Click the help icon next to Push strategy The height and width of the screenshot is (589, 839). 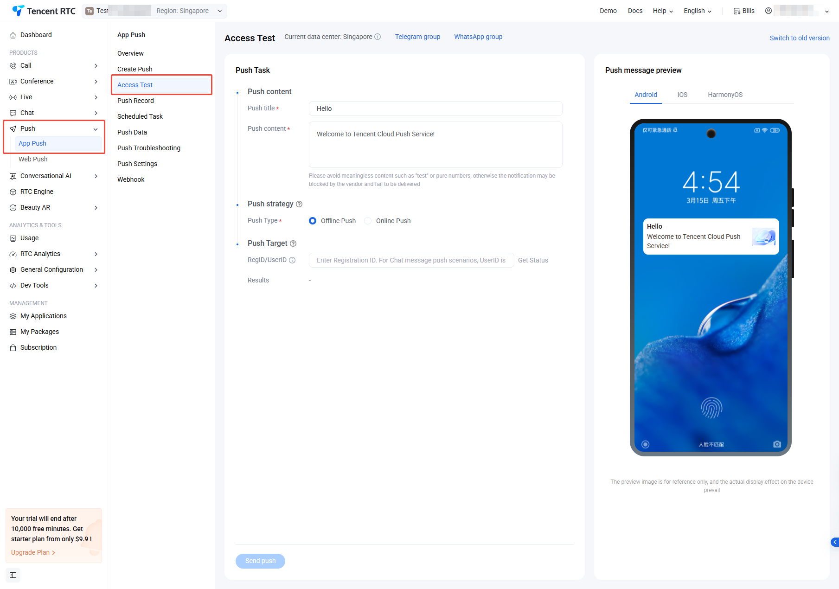(299, 204)
